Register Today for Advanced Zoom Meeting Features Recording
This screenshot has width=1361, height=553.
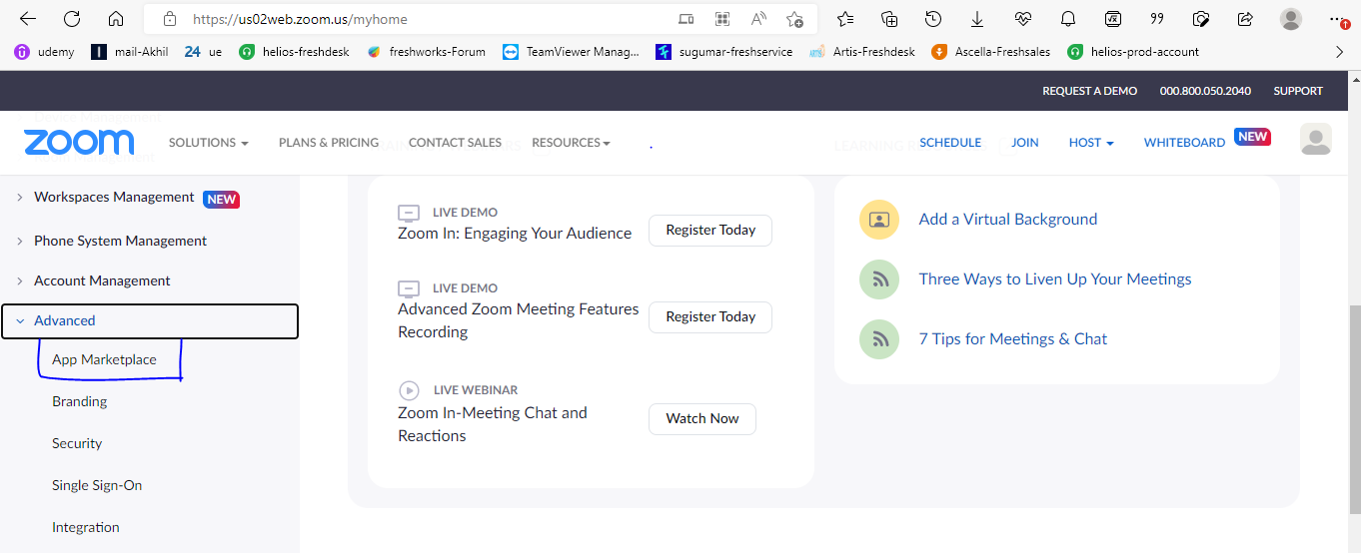pos(710,316)
